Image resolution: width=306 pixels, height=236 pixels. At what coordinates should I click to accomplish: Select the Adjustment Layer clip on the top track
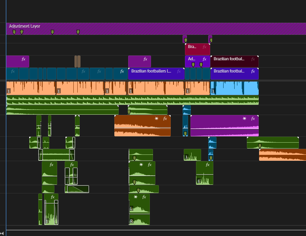pyautogui.click(x=156, y=29)
